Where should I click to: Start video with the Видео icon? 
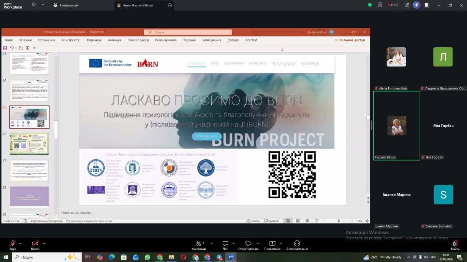35,243
